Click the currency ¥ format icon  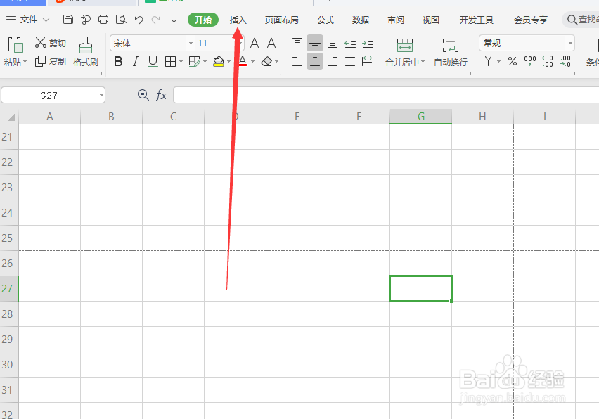click(488, 61)
